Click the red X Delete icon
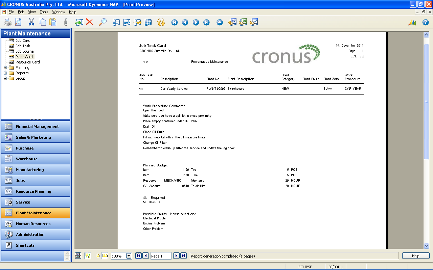433x270 pixels. coord(90,22)
